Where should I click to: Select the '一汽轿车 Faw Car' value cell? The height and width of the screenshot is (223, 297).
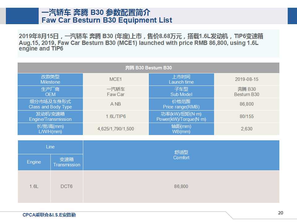pyautogui.click(x=116, y=92)
